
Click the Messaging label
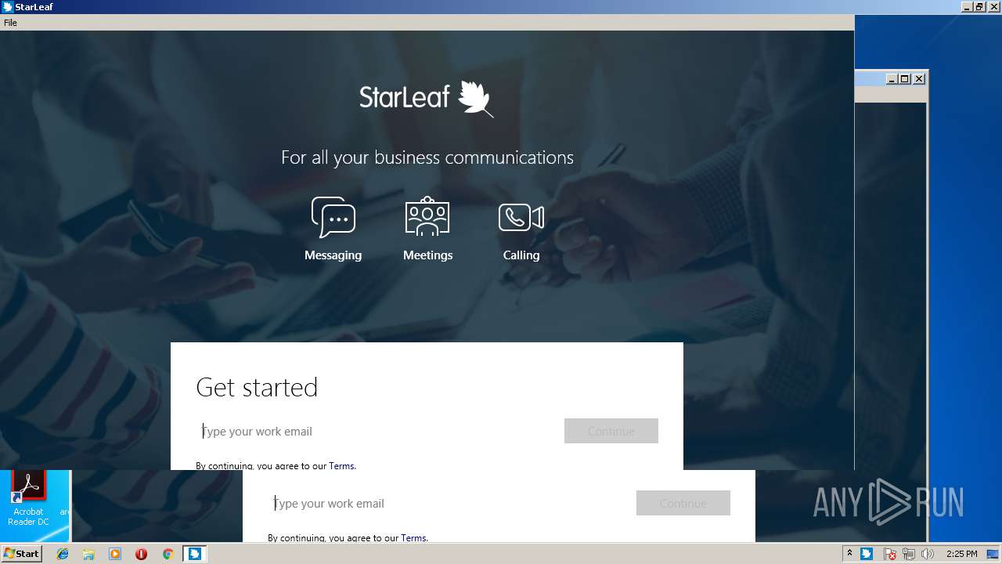(333, 255)
